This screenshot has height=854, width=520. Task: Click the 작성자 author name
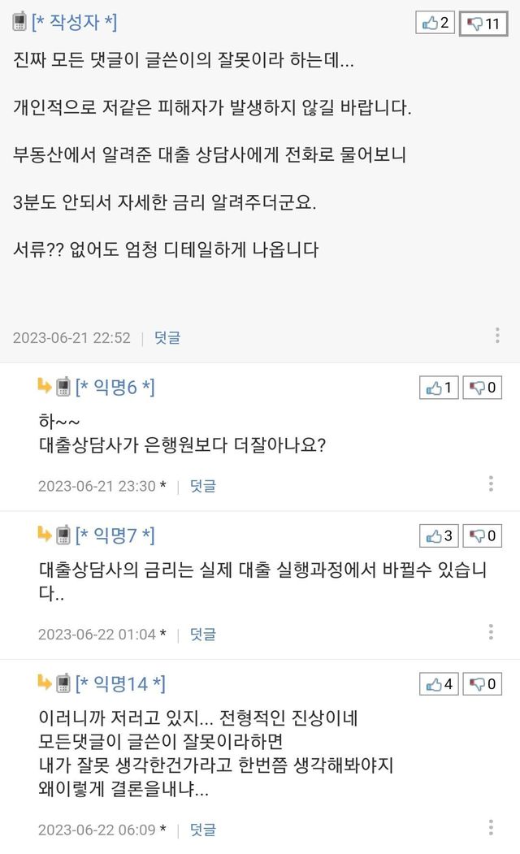click(74, 23)
